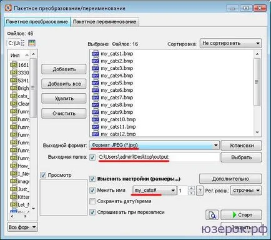Click the source file list vertical scrollbar

pos(33,88)
